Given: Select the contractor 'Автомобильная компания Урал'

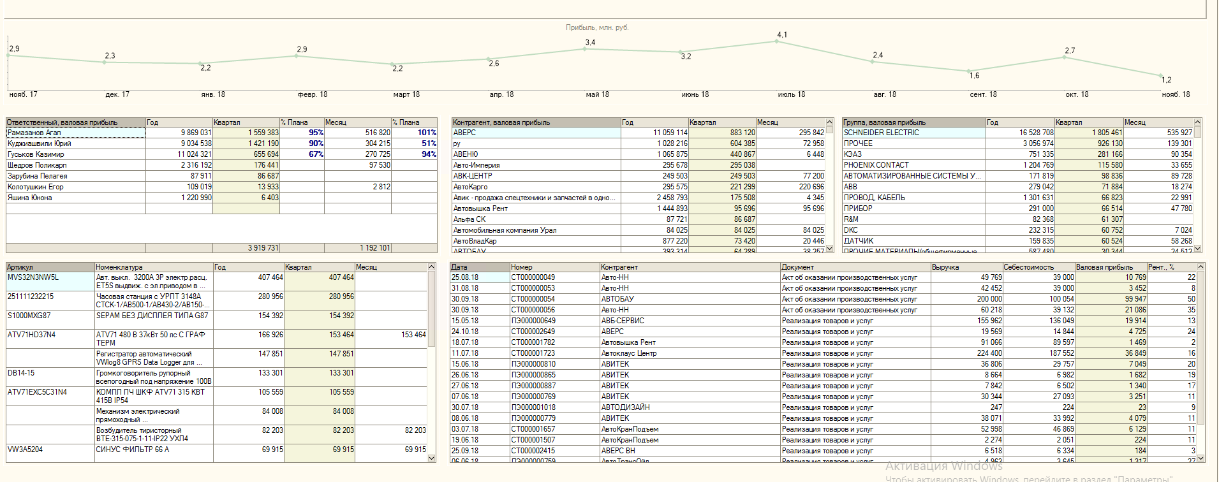Looking at the screenshot, I should coord(536,230).
